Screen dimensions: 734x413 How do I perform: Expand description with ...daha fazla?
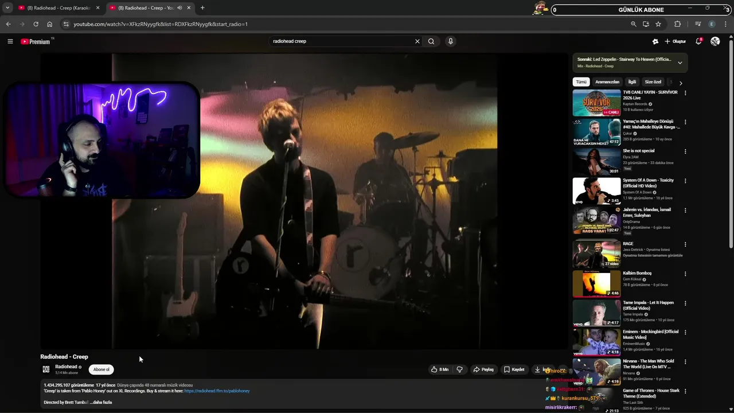pos(101,402)
